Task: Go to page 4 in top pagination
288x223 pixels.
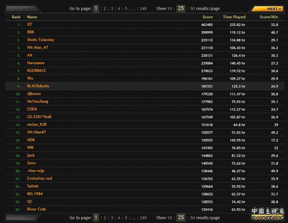Action: click(119, 9)
